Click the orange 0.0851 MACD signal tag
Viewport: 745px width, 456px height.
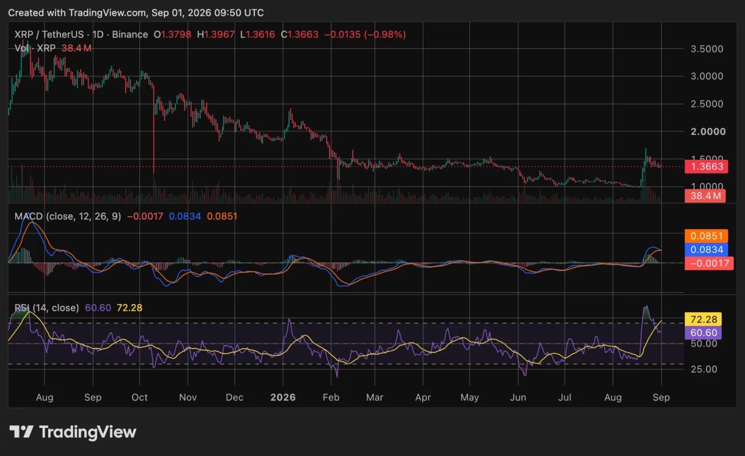coord(706,236)
